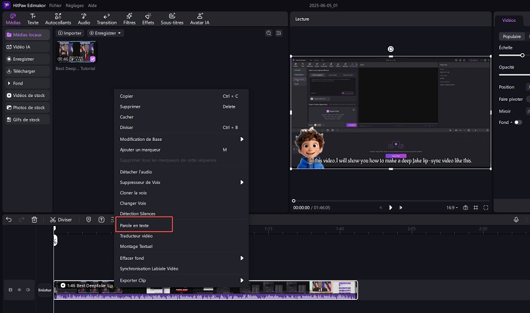Open the Autocollants stickers panel
530x313 pixels.
tap(58, 18)
